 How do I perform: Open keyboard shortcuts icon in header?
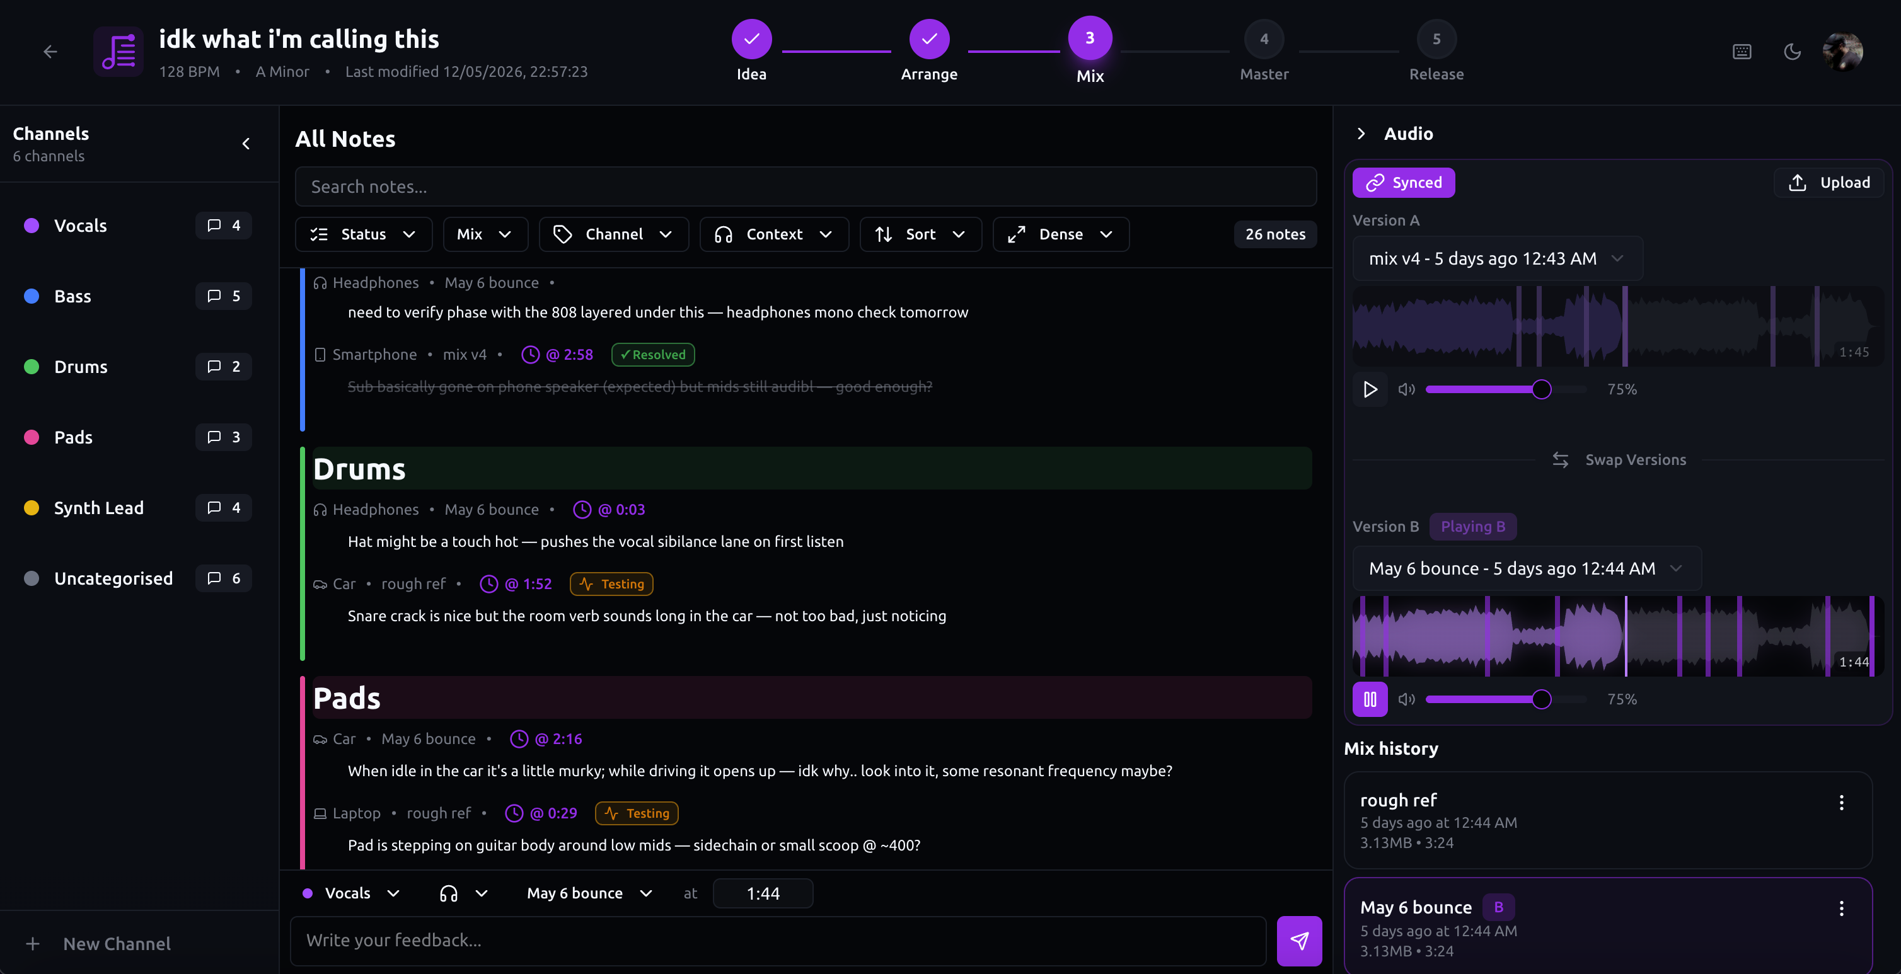[x=1742, y=52]
